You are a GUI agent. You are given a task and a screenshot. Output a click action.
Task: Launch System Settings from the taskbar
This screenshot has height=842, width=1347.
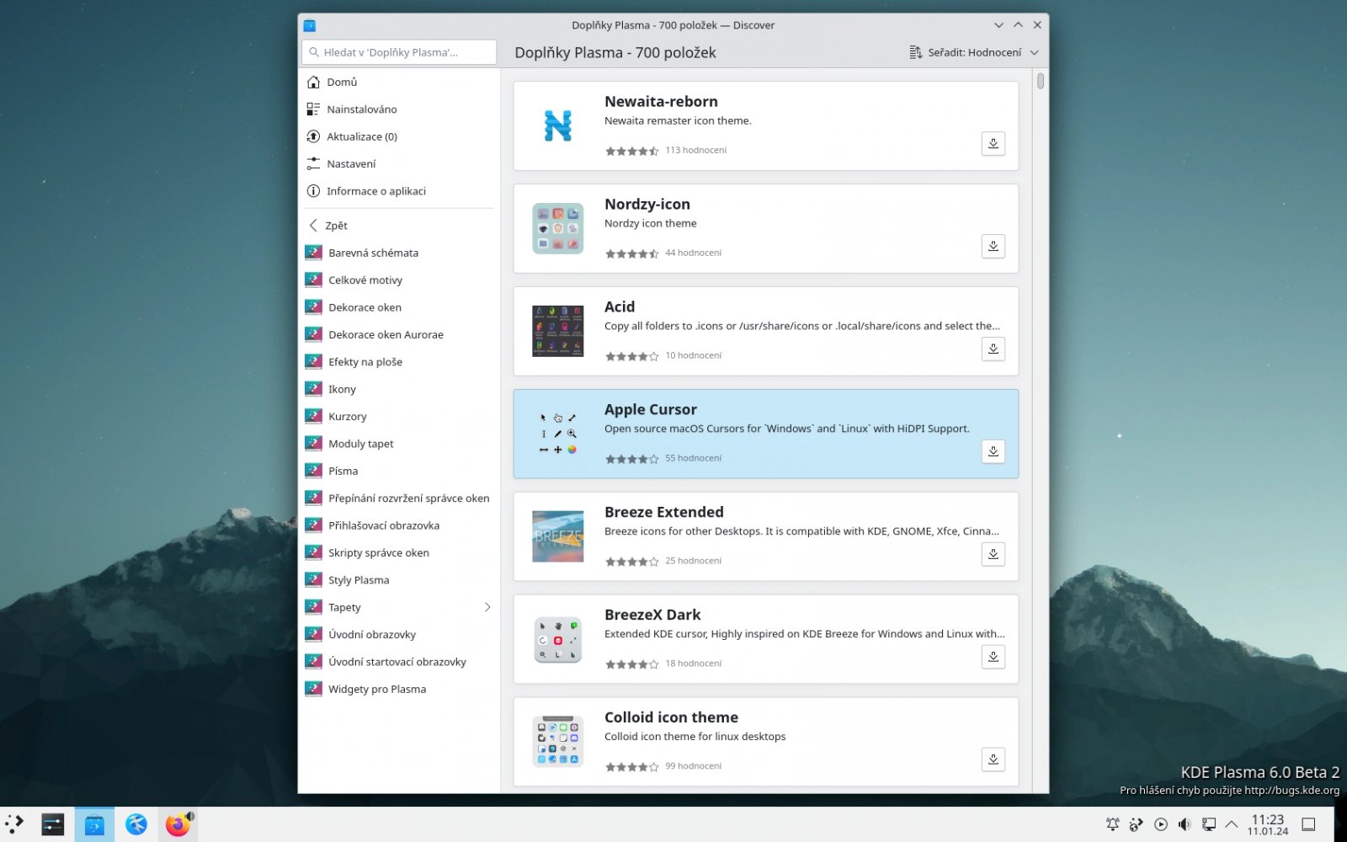coord(53,824)
